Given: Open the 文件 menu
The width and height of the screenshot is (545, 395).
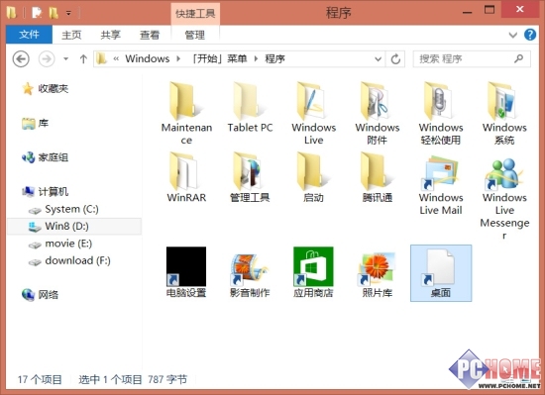Looking at the screenshot, I should [x=29, y=35].
